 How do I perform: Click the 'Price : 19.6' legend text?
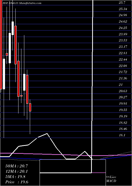[x=17, y=182]
